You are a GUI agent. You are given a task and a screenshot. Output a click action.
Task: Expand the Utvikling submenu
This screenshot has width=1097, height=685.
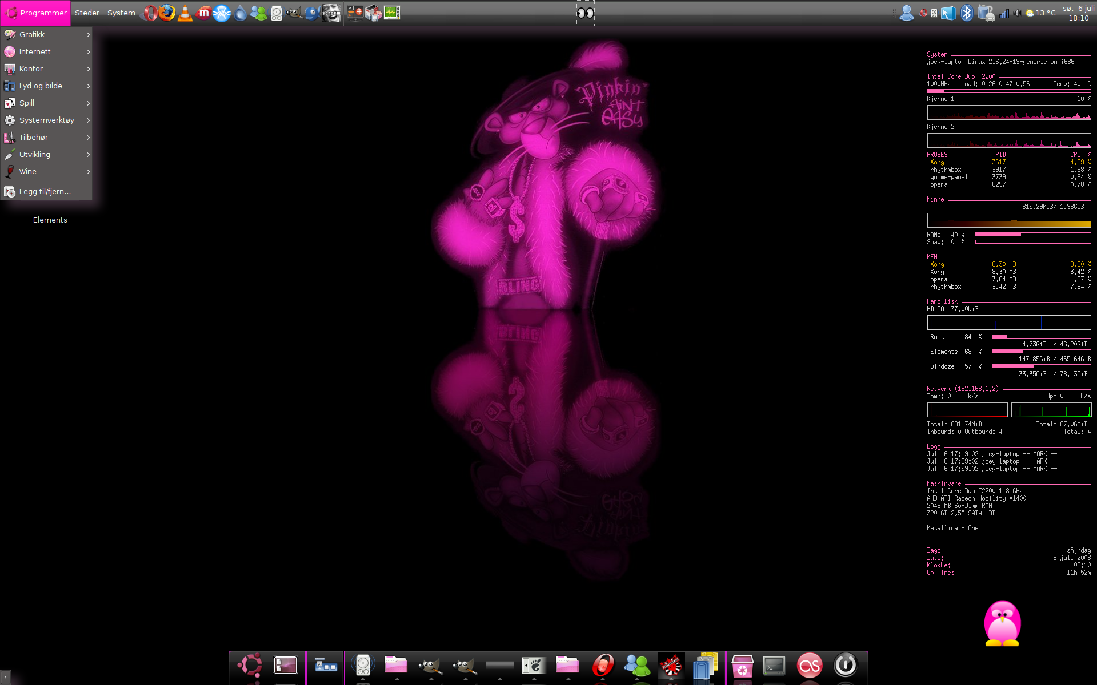tap(46, 154)
